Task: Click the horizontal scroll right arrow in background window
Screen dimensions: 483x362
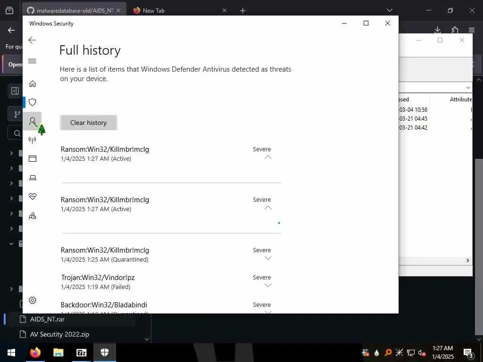Action: [467, 260]
